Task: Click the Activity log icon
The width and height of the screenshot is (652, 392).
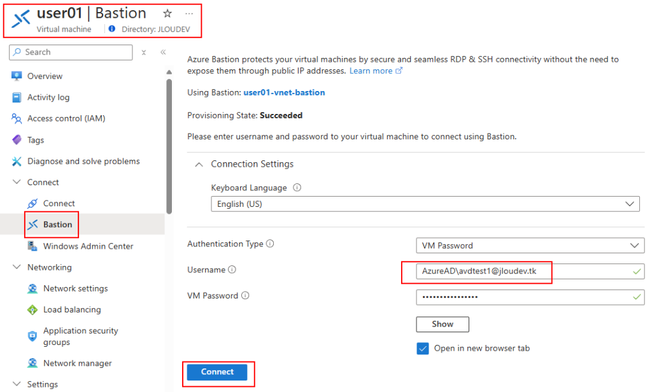Action: pos(17,97)
